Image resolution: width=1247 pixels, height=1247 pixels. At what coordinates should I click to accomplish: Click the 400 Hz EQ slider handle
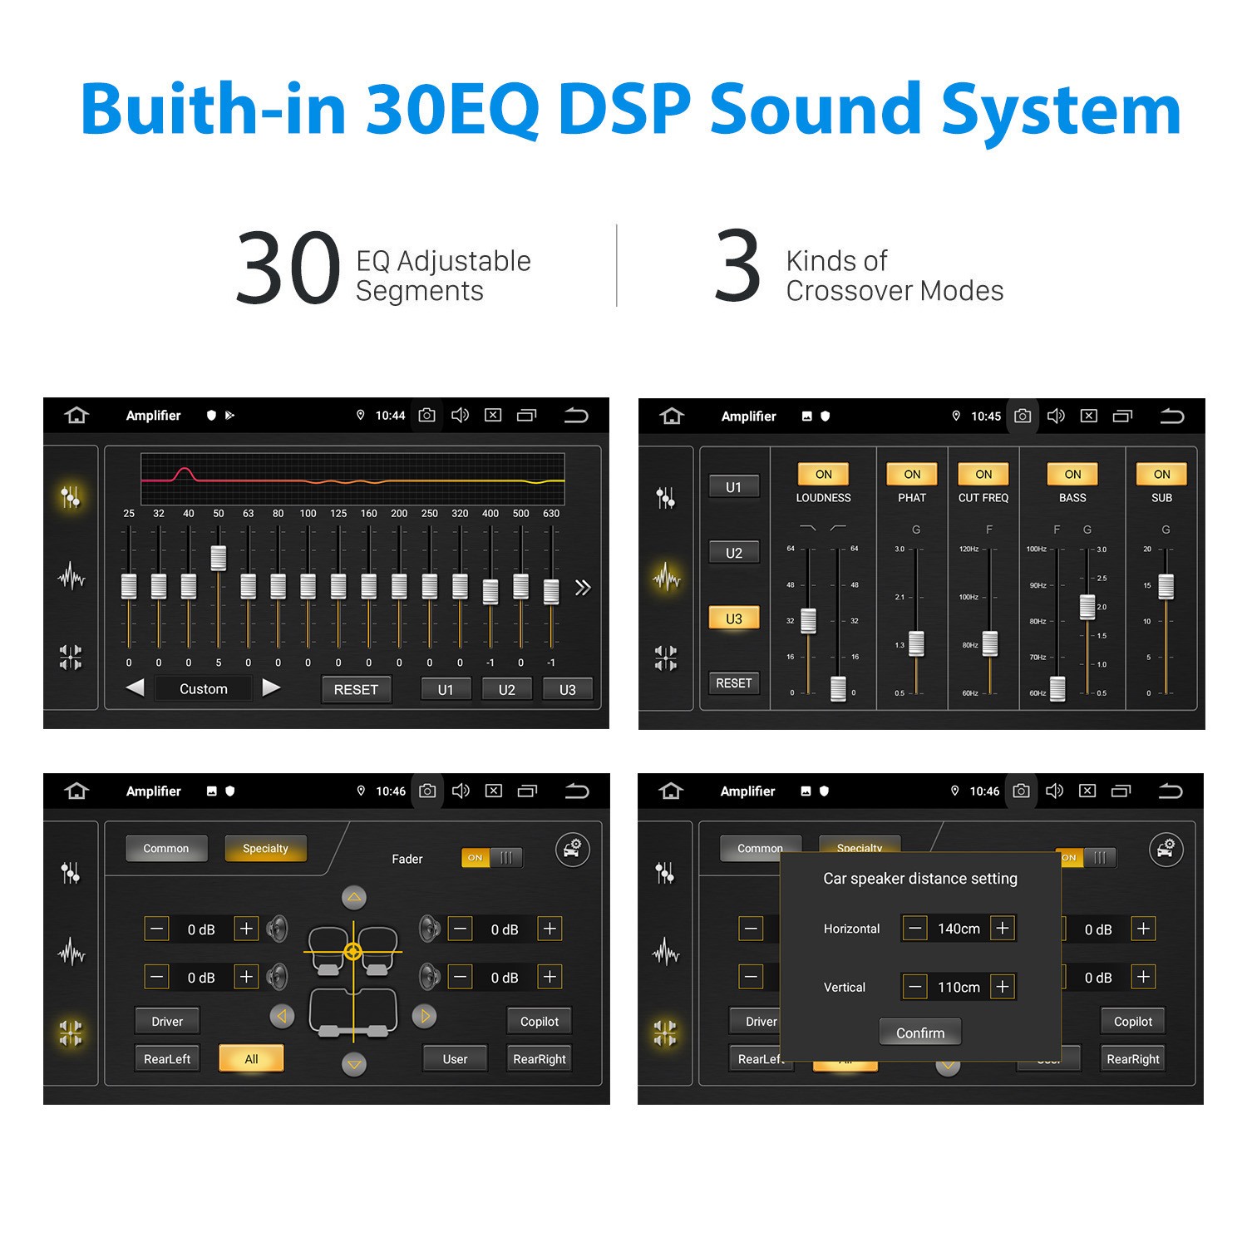490,591
